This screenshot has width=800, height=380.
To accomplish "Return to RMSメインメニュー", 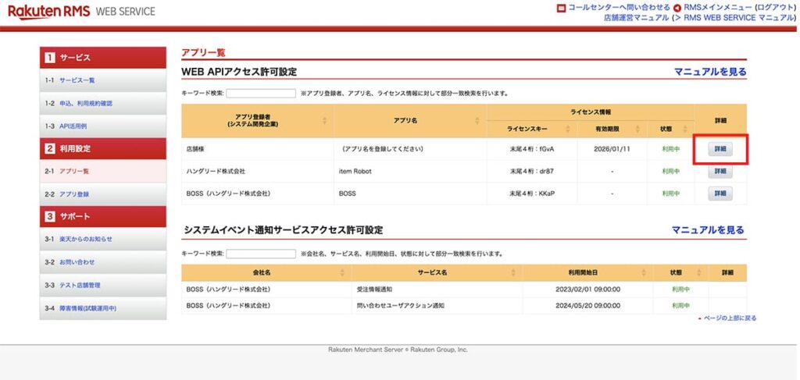I will [x=712, y=7].
